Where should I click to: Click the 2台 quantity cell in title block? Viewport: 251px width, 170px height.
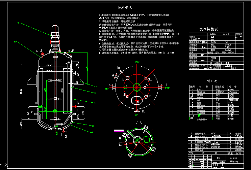click(x=218, y=158)
